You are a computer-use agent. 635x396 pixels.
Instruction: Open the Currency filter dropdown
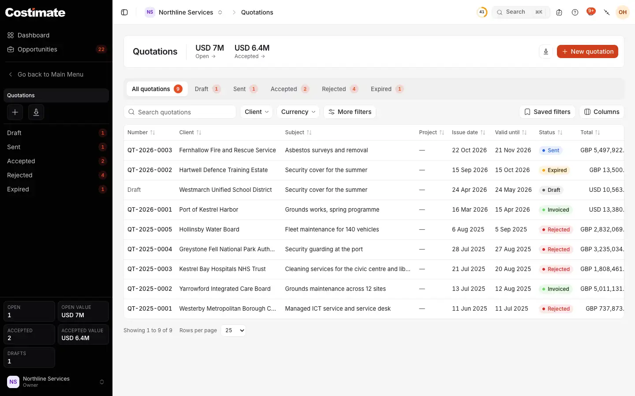[298, 112]
